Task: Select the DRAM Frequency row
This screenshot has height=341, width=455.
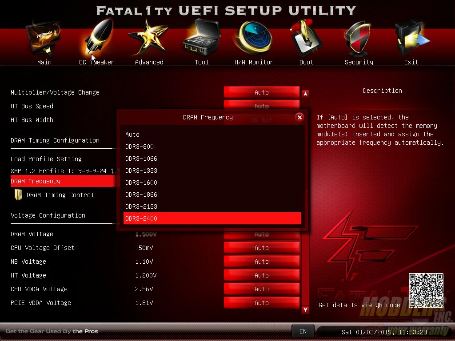Action: pos(63,181)
